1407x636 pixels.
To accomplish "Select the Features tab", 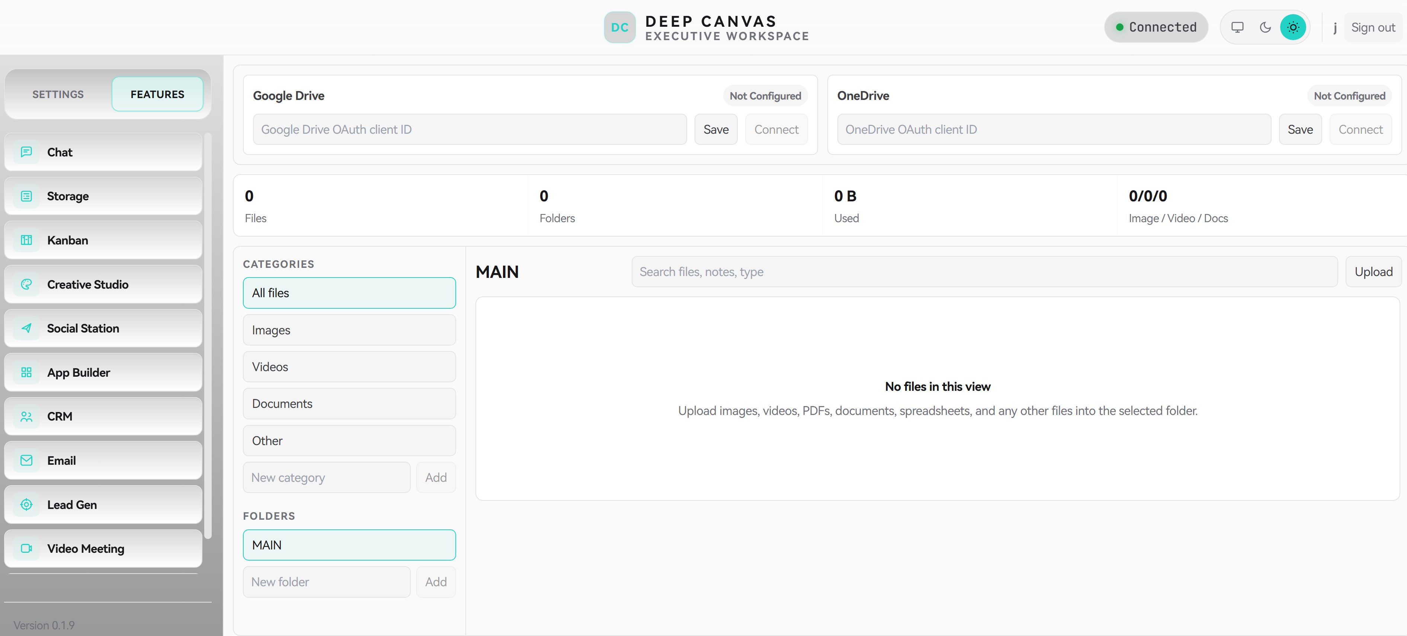I will pos(157,94).
